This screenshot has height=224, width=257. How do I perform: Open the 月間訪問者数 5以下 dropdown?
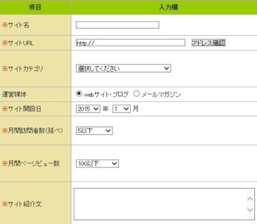pyautogui.click(x=94, y=130)
